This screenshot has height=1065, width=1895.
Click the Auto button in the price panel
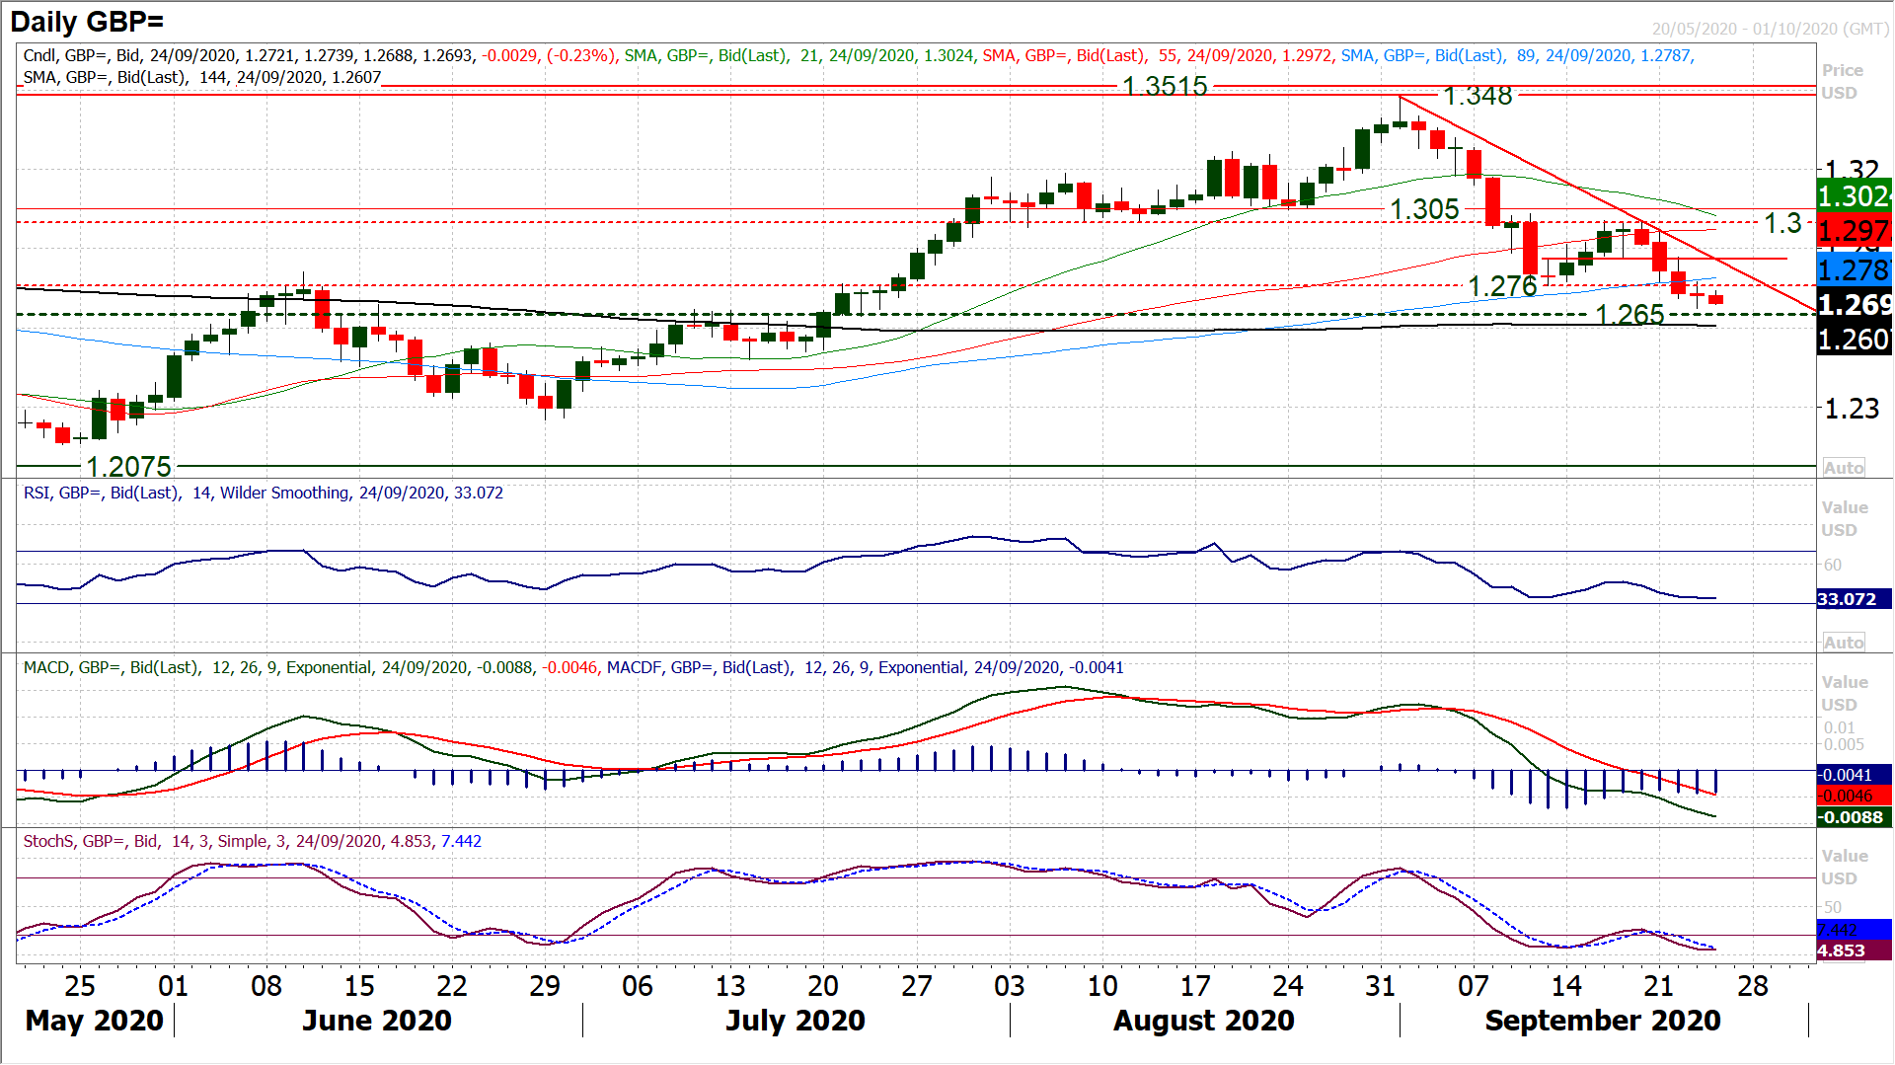(1843, 468)
